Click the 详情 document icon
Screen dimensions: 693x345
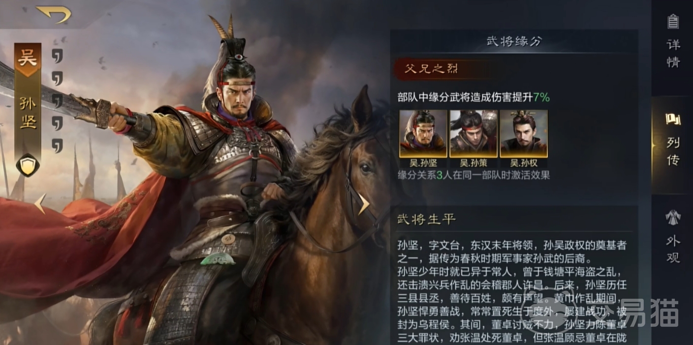tap(673, 22)
